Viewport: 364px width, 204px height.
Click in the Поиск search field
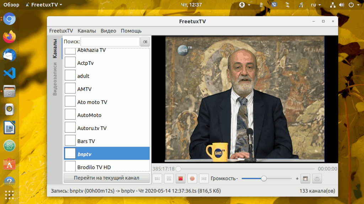pyautogui.click(x=110, y=42)
